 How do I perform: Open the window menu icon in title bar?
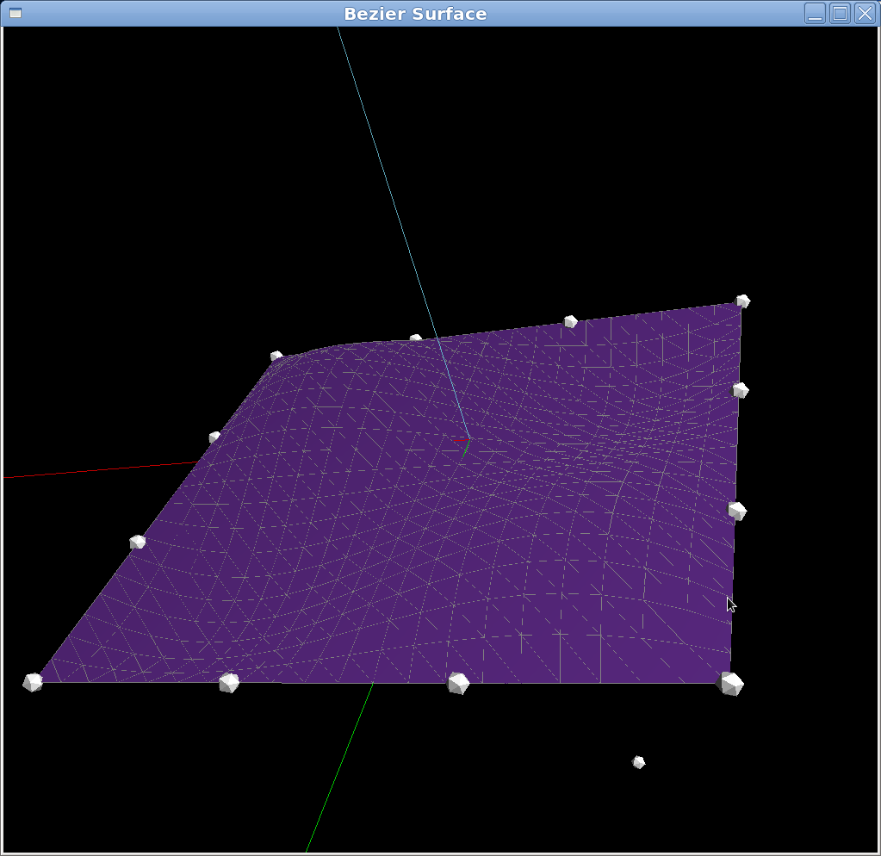tap(16, 13)
